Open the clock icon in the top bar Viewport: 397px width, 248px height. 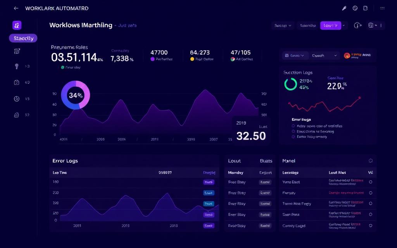coord(355,8)
